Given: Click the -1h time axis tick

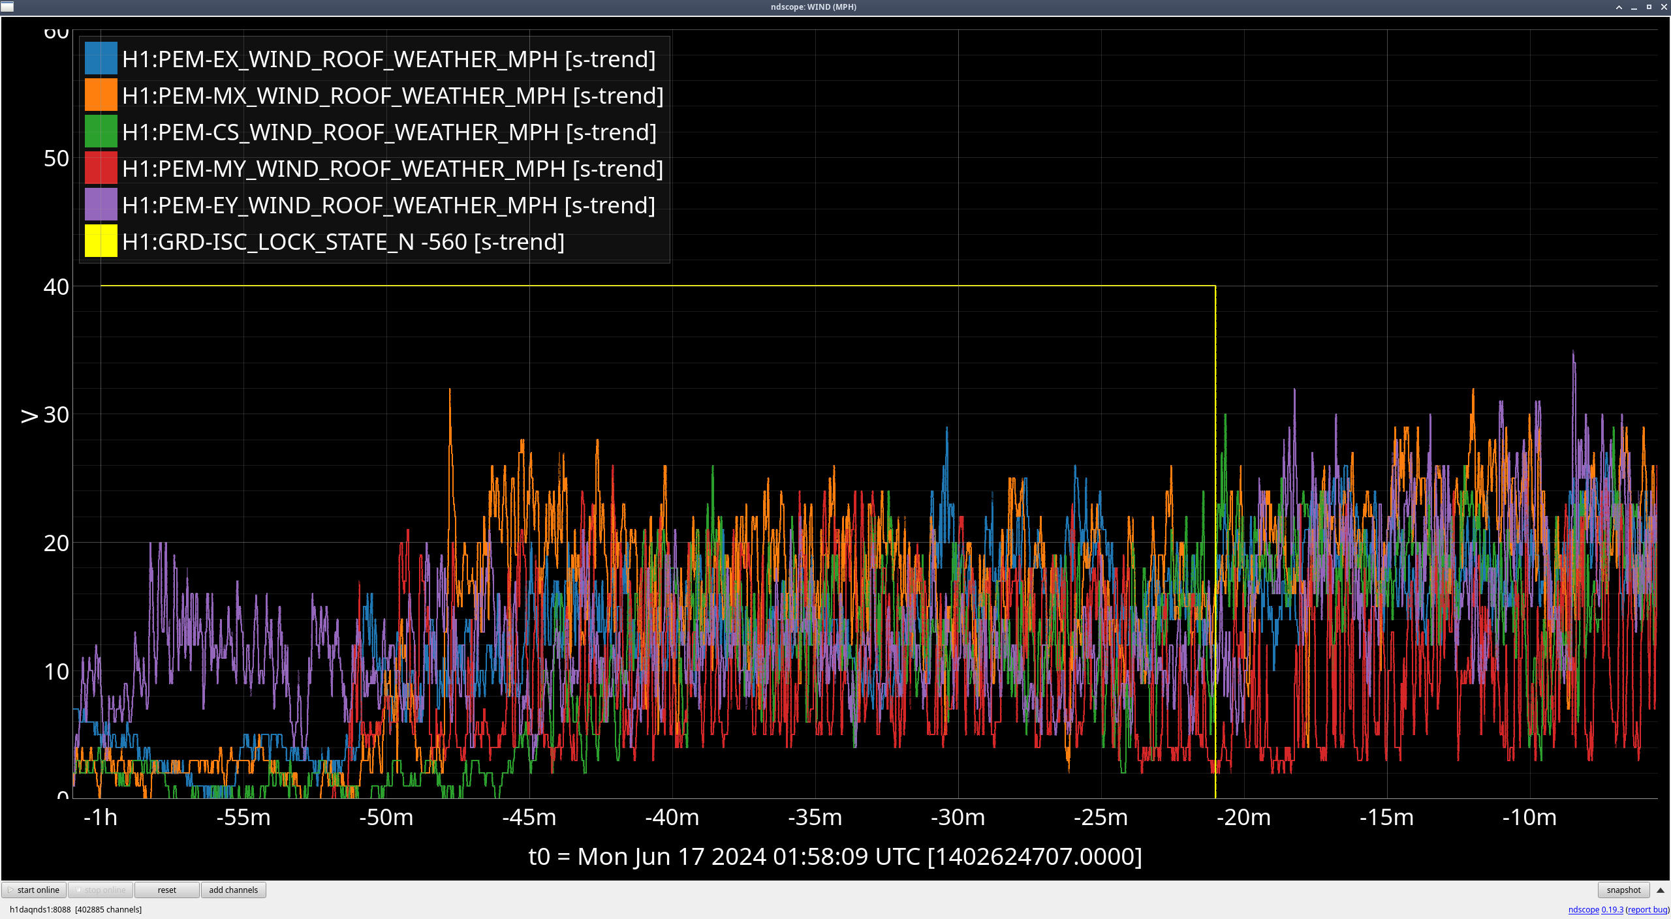Looking at the screenshot, I should pos(101,817).
